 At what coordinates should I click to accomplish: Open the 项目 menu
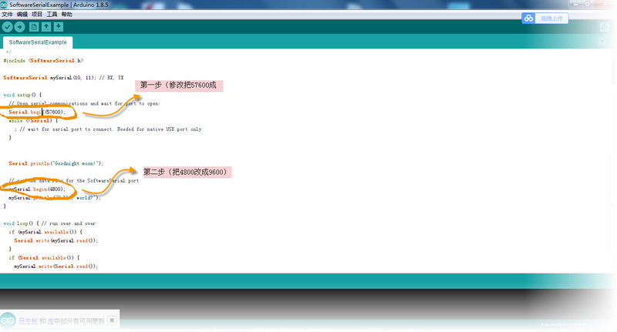(37, 15)
